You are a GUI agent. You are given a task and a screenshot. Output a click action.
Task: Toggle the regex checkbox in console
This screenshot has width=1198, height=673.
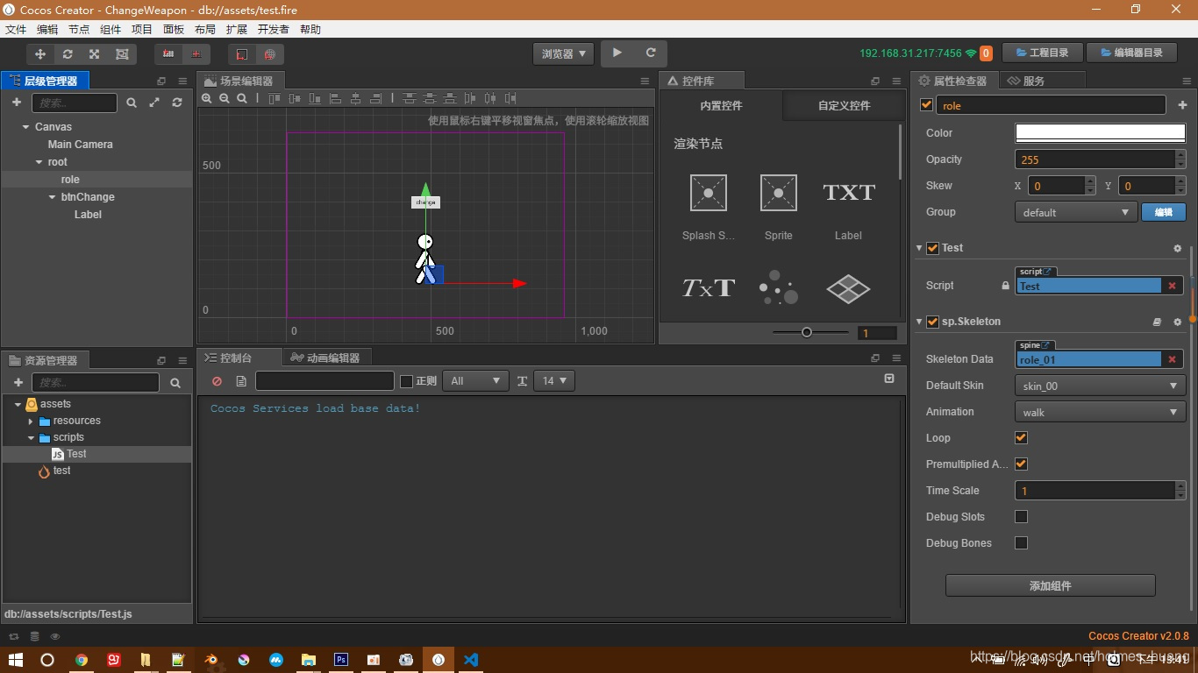pos(406,381)
